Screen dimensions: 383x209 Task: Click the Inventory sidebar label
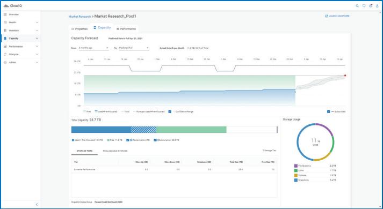coord(14,31)
